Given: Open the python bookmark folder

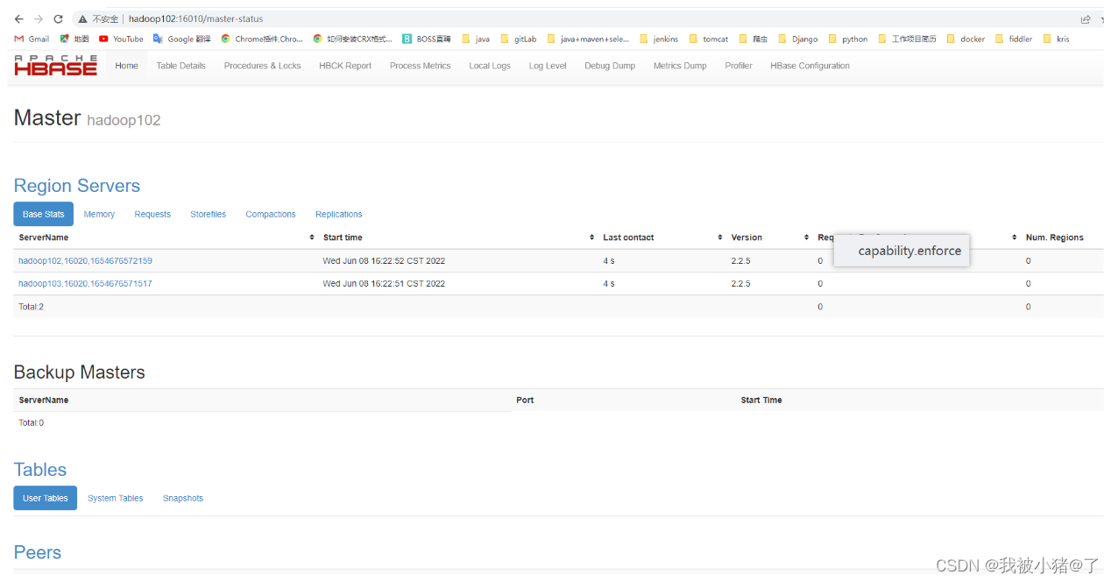Looking at the screenshot, I should [x=848, y=39].
